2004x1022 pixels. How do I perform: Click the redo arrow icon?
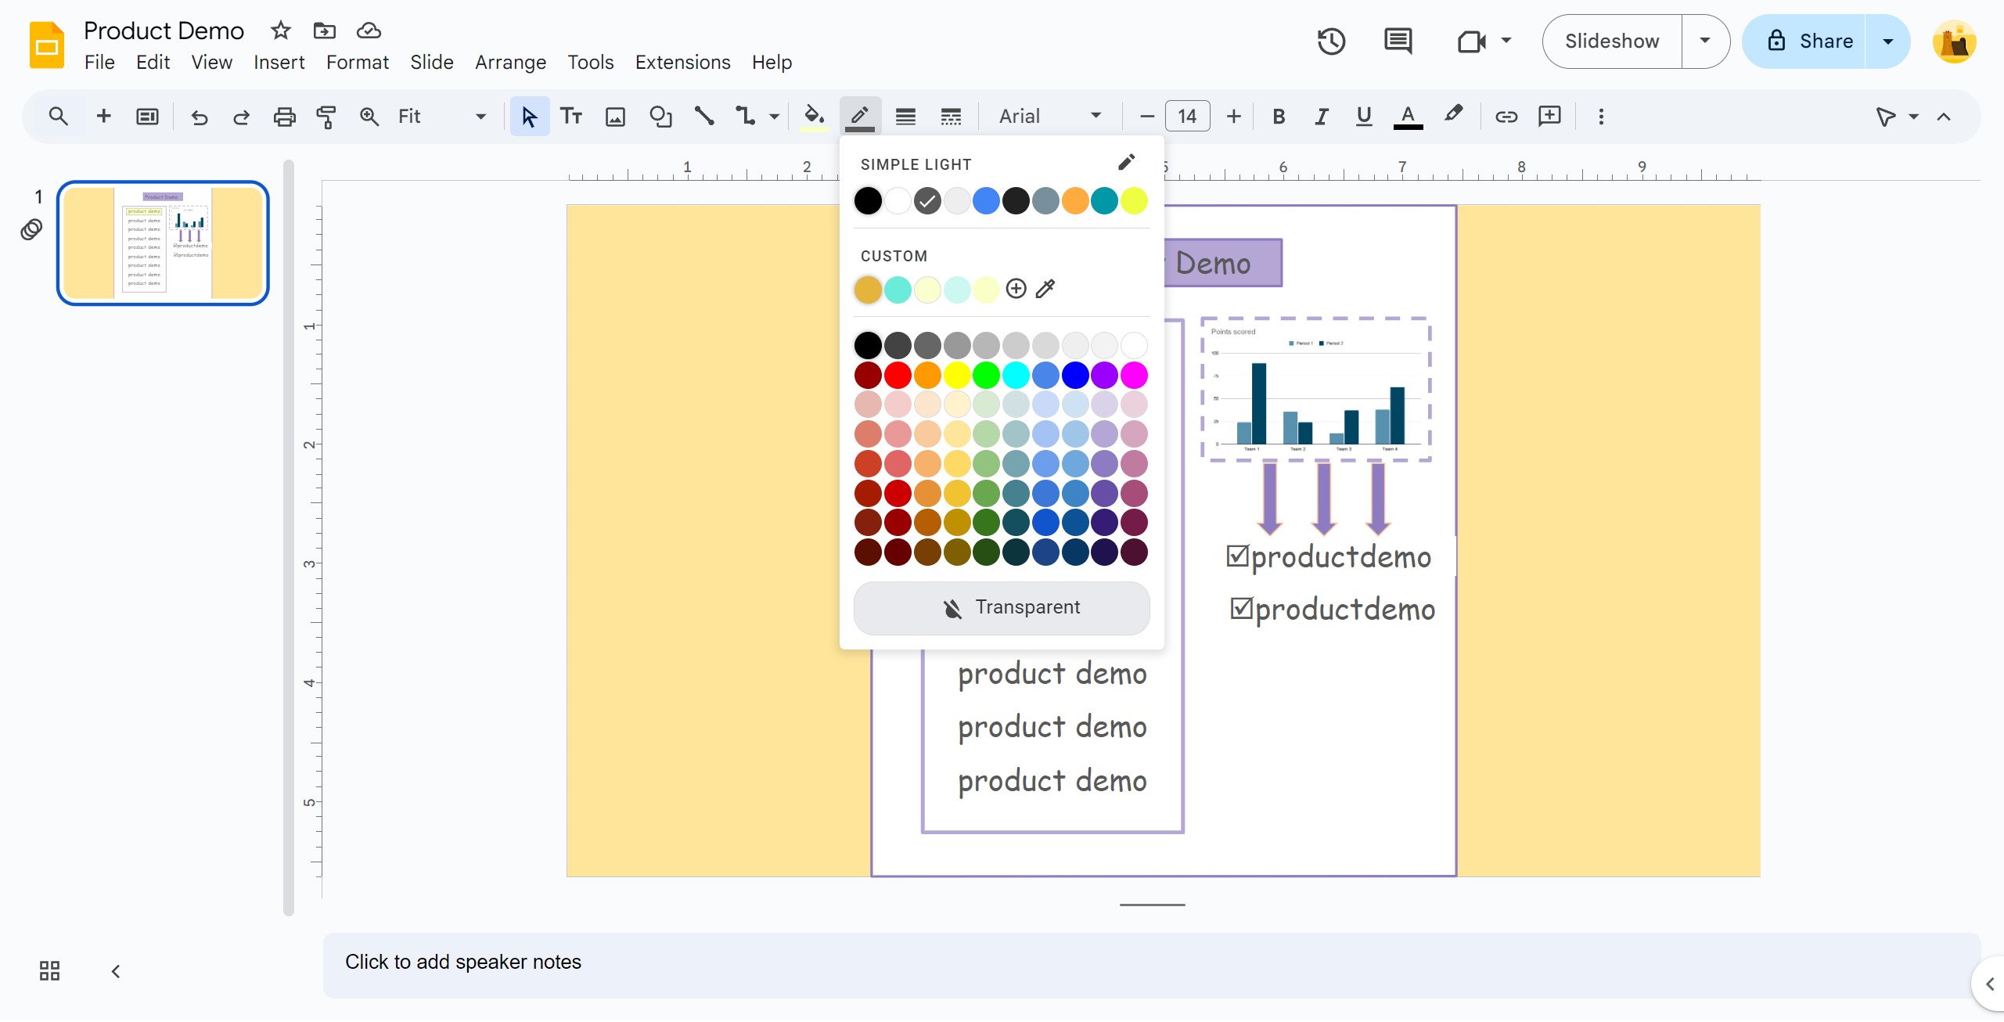[241, 117]
